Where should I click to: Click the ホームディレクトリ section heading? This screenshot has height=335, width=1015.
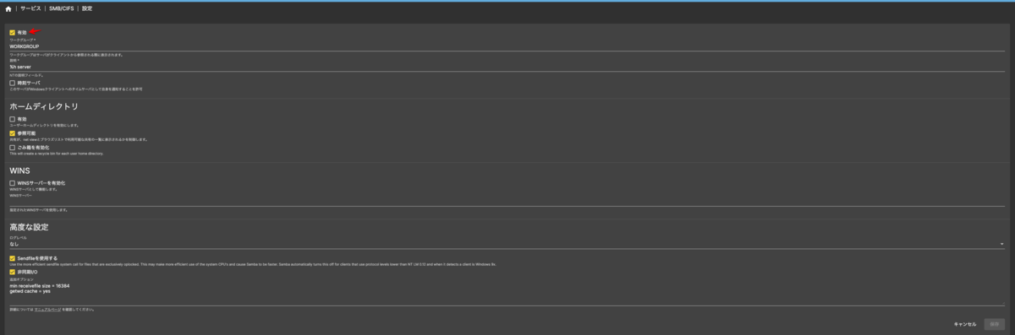tap(44, 106)
